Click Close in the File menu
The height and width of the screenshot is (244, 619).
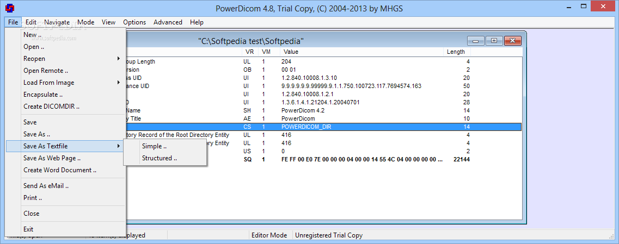coord(66,213)
